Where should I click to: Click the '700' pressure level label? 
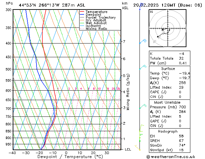pos(9,109)
